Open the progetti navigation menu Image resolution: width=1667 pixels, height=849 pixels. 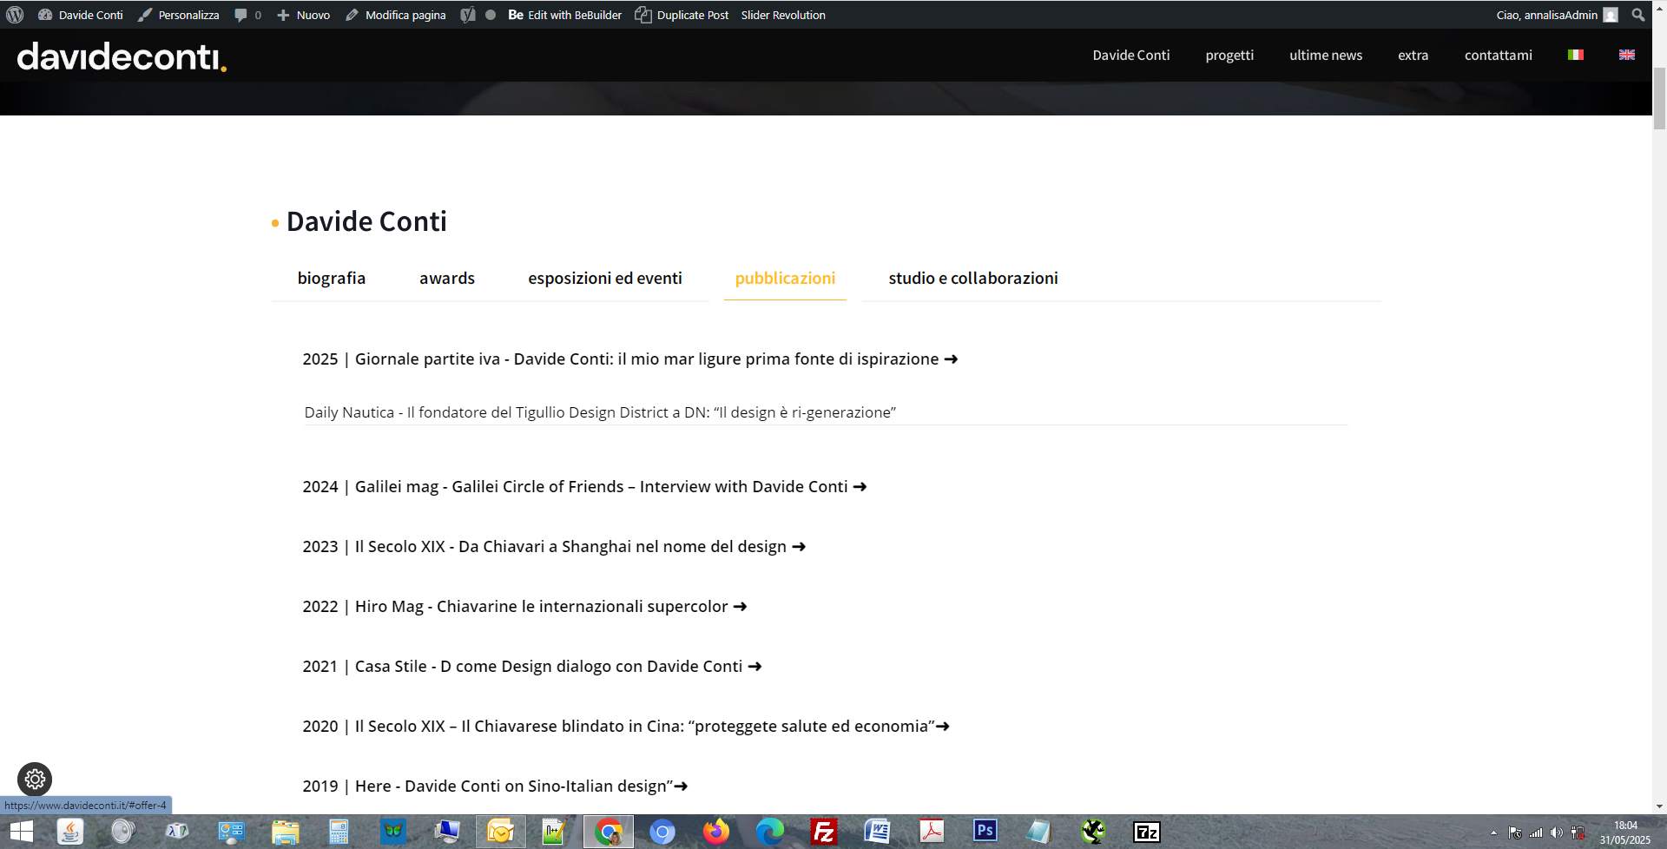point(1229,56)
